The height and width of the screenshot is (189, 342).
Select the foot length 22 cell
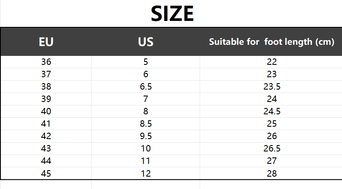(x=271, y=62)
